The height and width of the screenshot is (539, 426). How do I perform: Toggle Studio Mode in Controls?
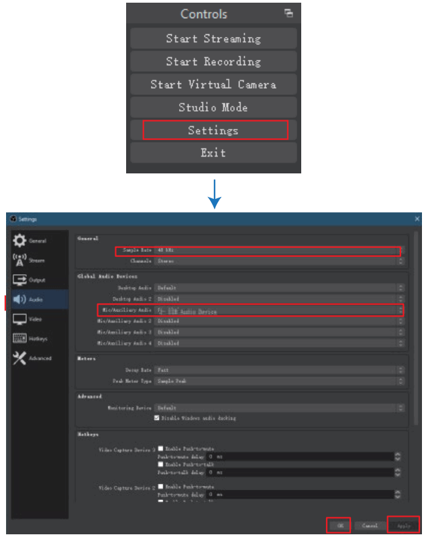[213, 108]
